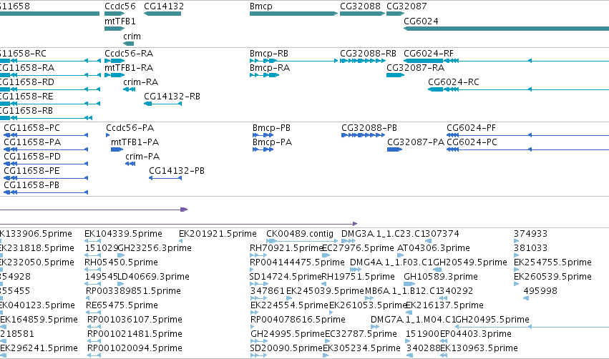Viewport: 609px width, 359px height.
Task: Open protein CG11658-PE label
Action: coord(32,171)
